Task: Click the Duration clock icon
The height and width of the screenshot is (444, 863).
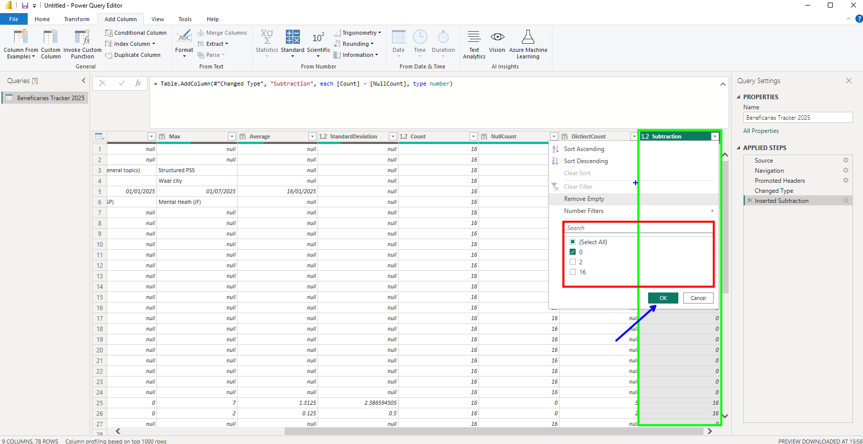Action: [443, 38]
